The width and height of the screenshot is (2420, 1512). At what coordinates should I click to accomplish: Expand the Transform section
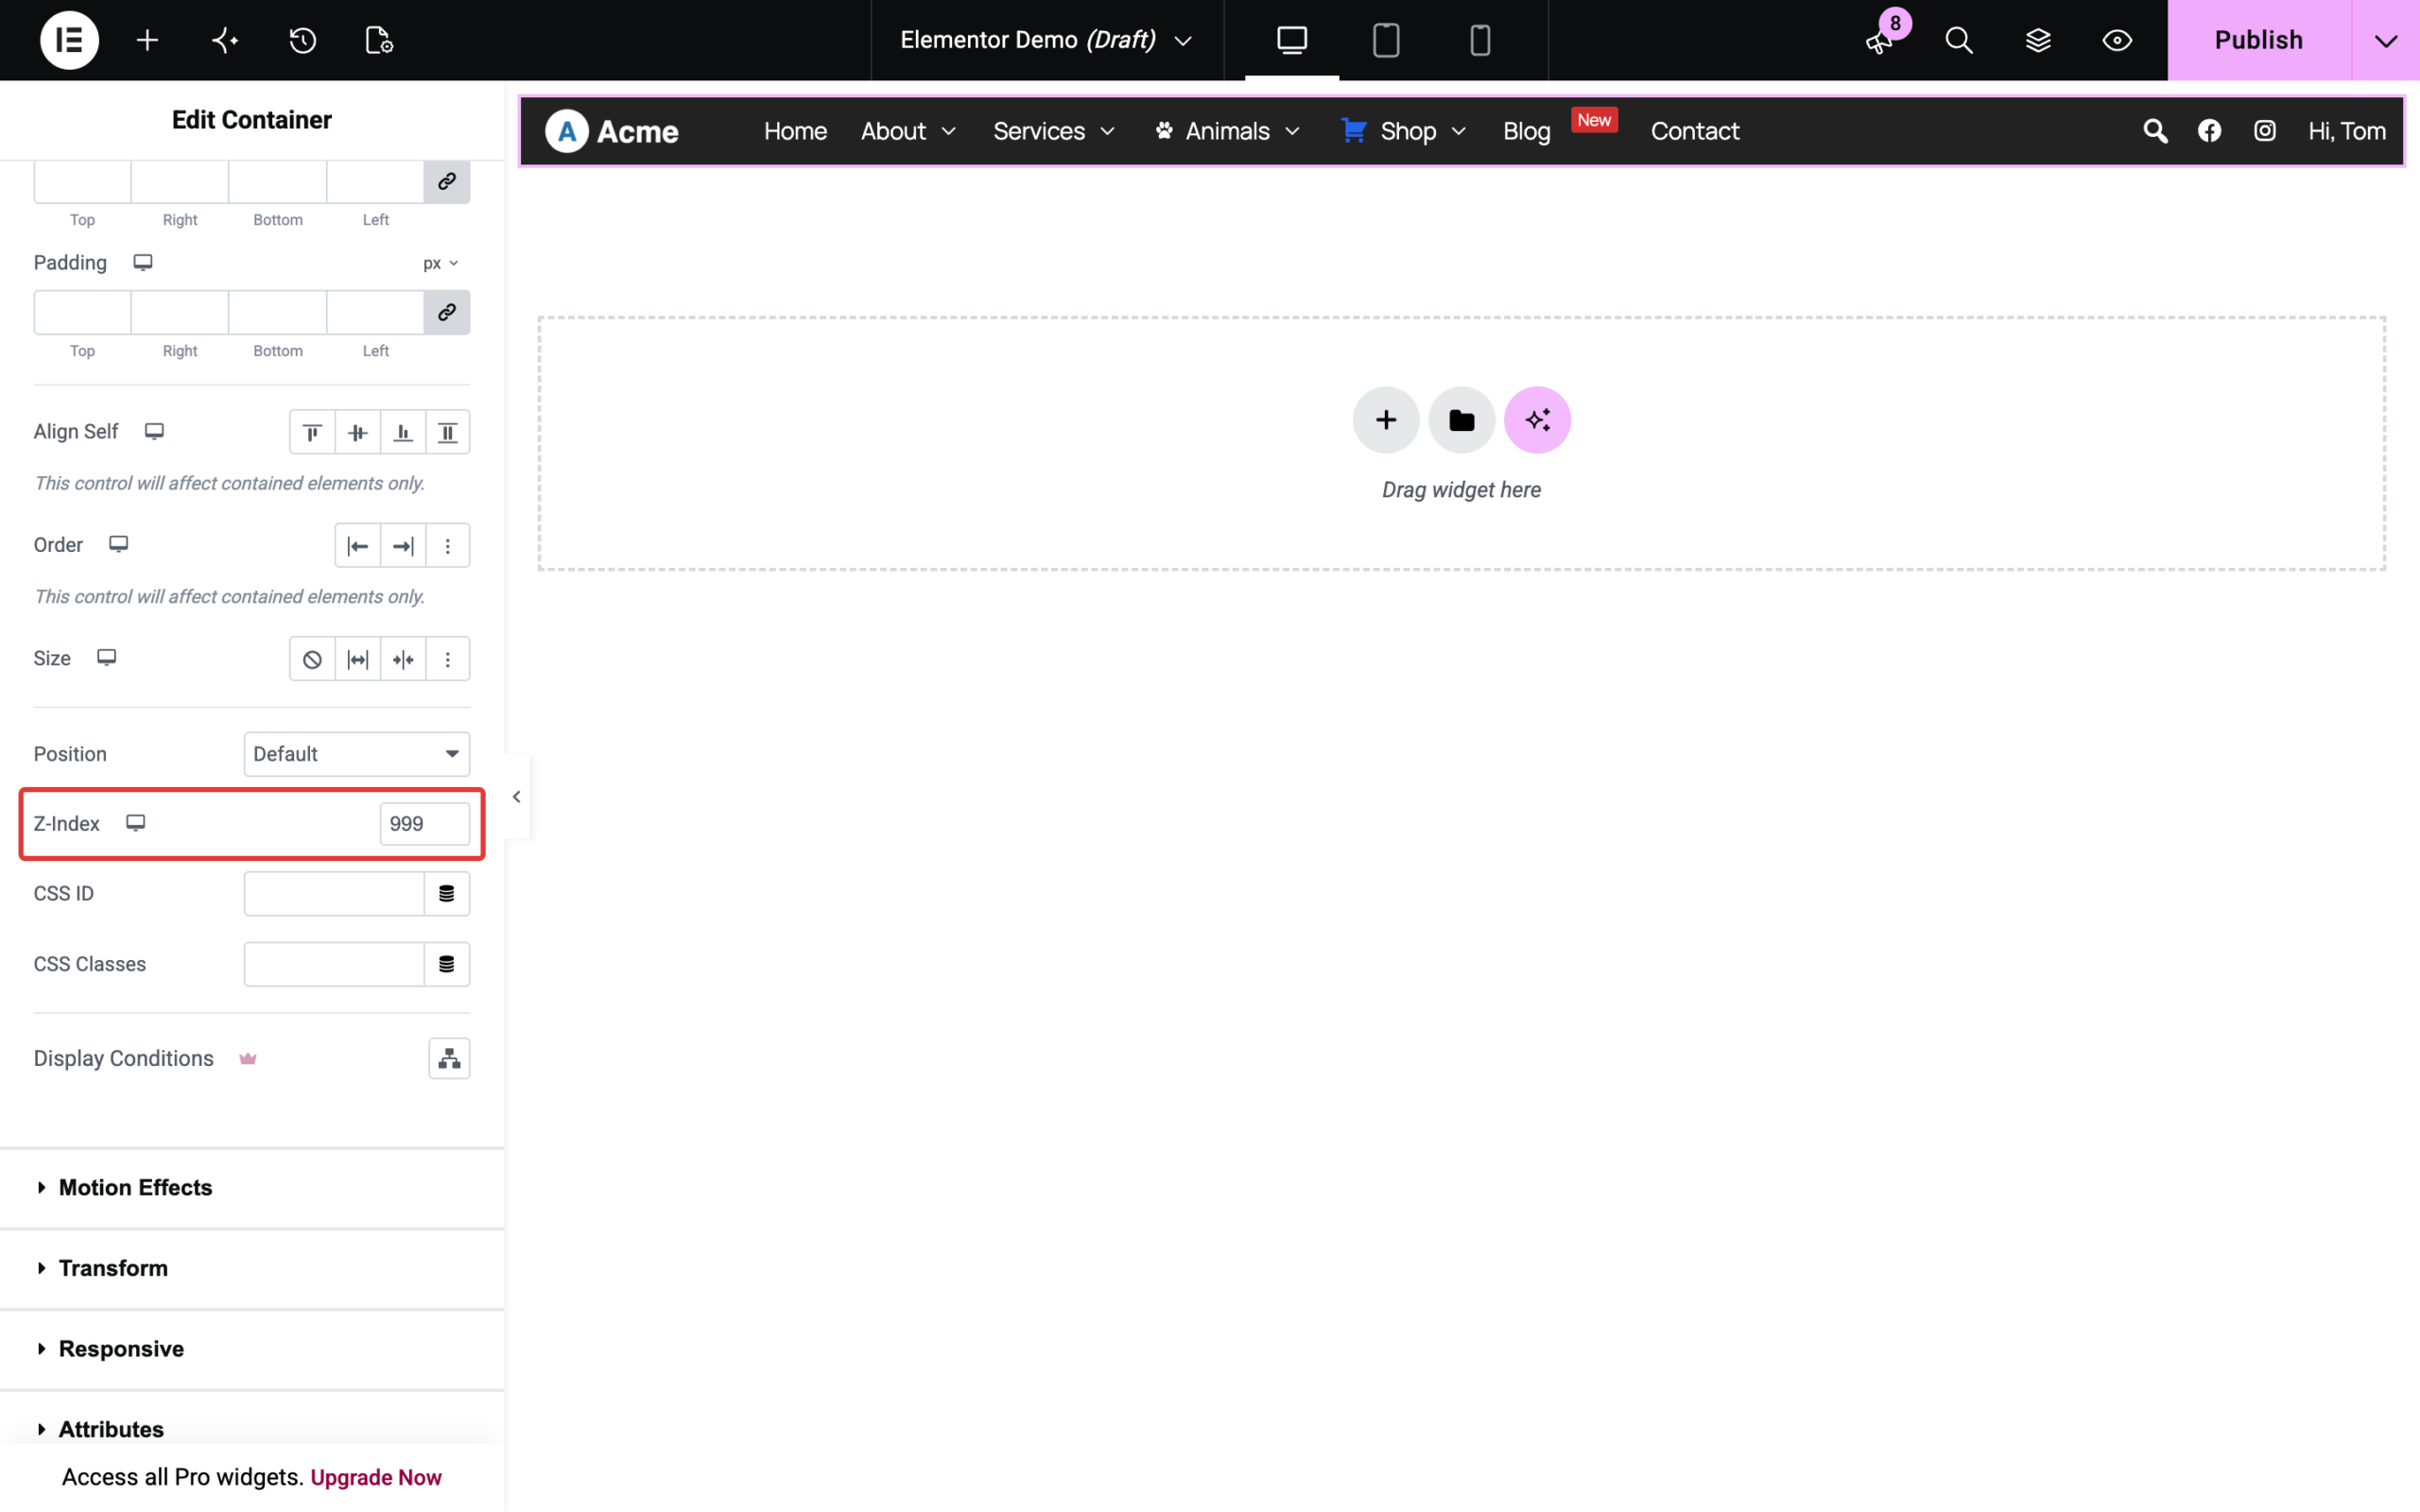pos(252,1268)
